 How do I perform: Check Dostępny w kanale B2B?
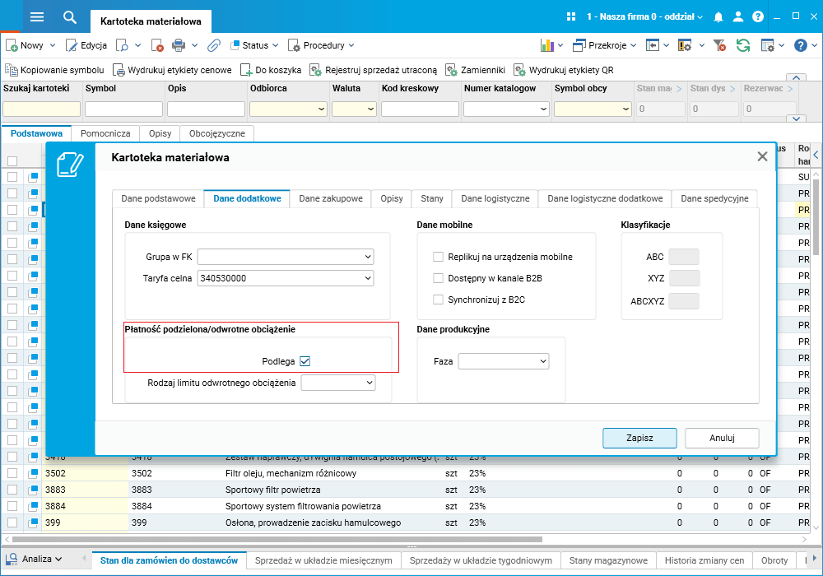439,278
